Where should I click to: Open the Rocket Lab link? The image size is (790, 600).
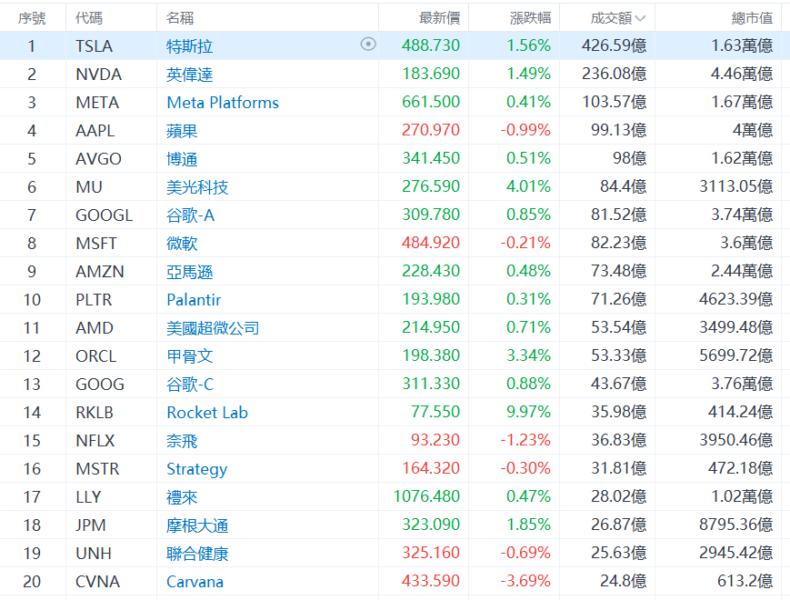207,413
